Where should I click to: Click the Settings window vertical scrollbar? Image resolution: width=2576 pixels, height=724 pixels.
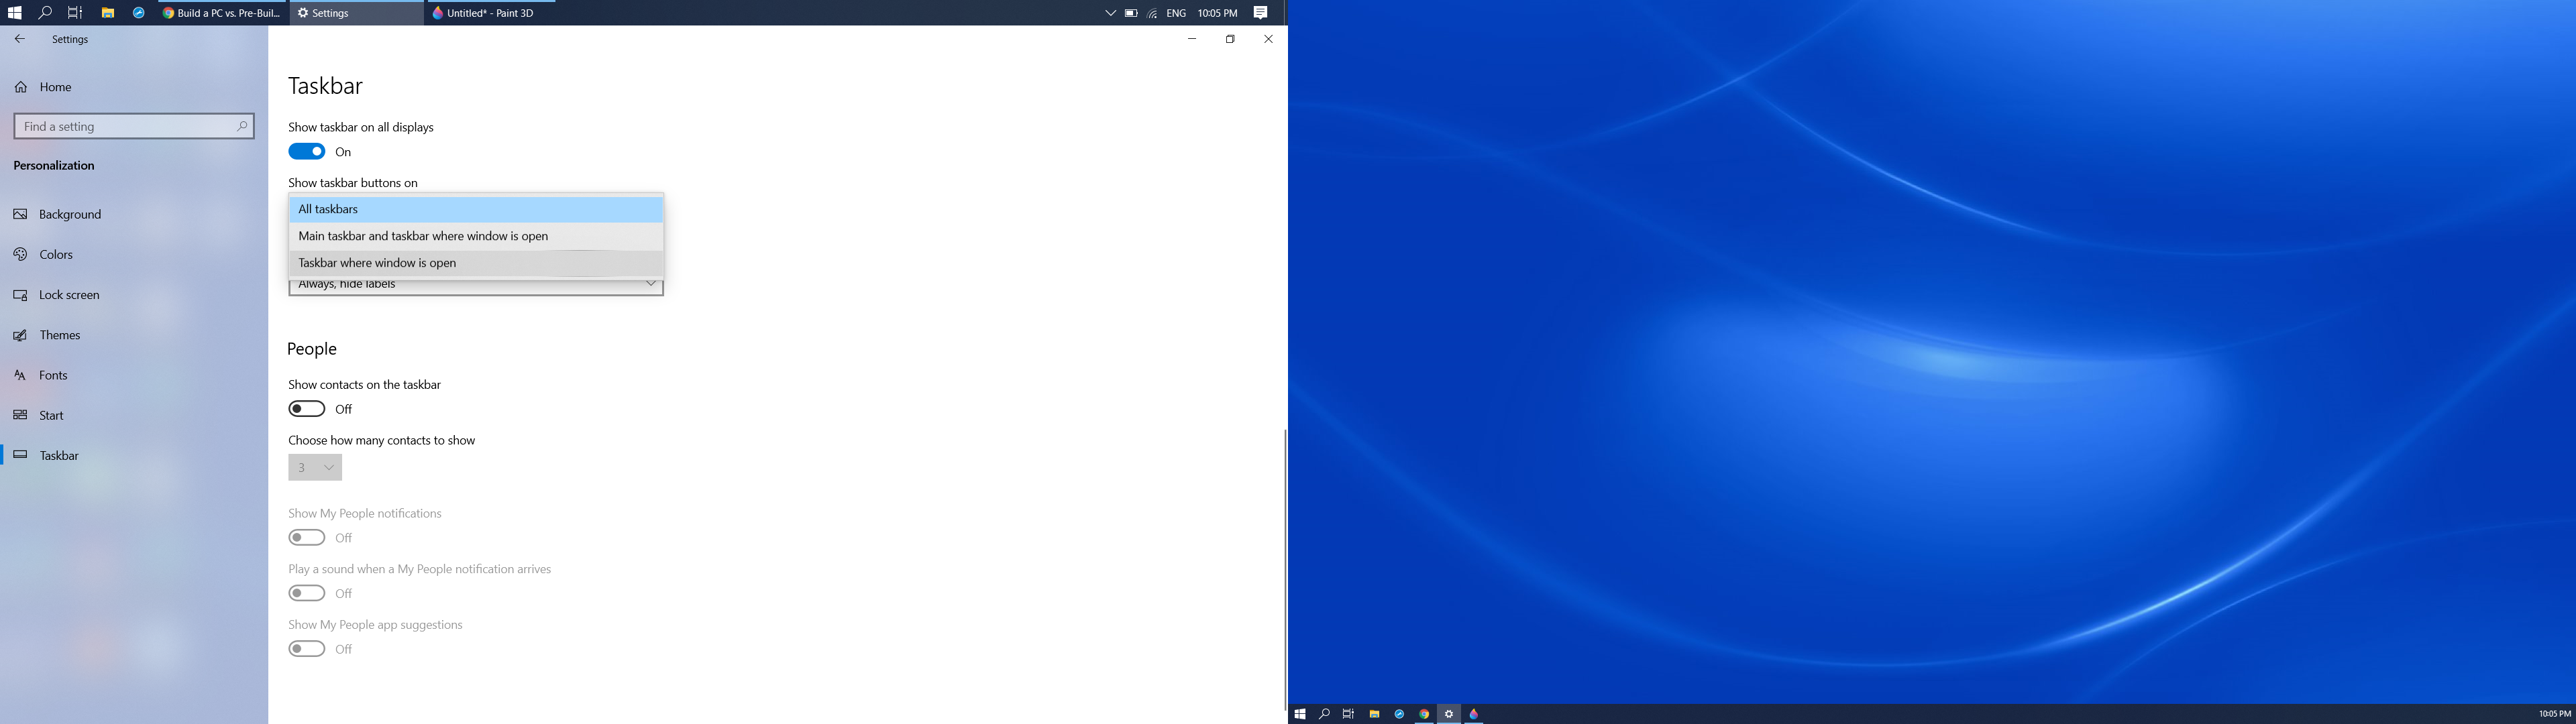pyautogui.click(x=1285, y=570)
